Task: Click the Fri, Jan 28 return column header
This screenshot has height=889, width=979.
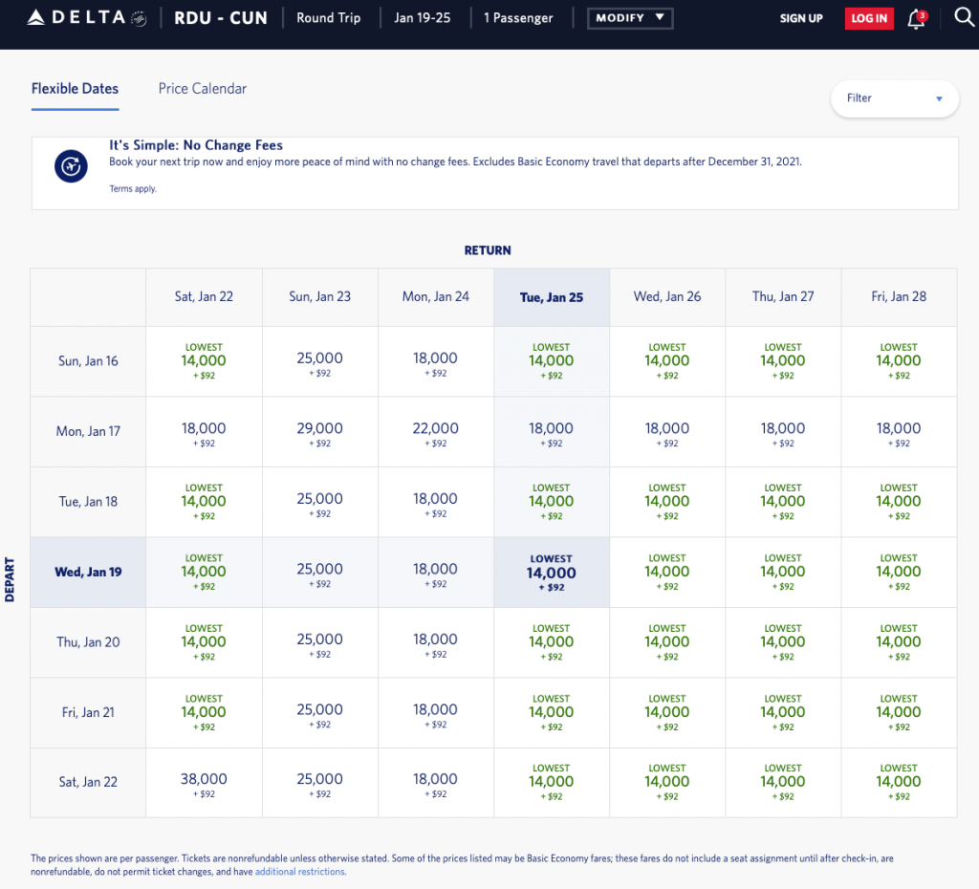Action: 898,297
